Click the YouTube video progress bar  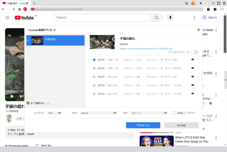click(x=16, y=91)
